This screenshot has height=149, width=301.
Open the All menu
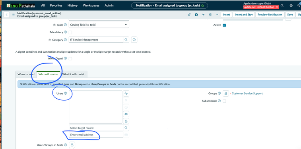pyautogui.click(x=43, y=6)
